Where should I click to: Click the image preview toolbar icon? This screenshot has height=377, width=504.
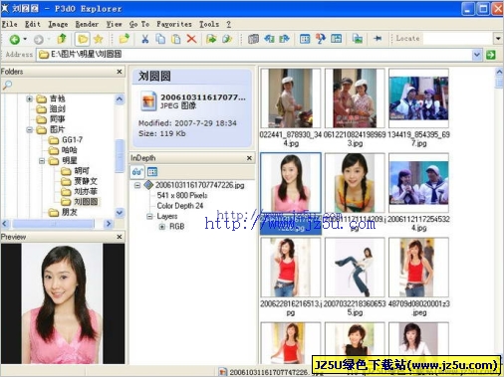[358, 39]
